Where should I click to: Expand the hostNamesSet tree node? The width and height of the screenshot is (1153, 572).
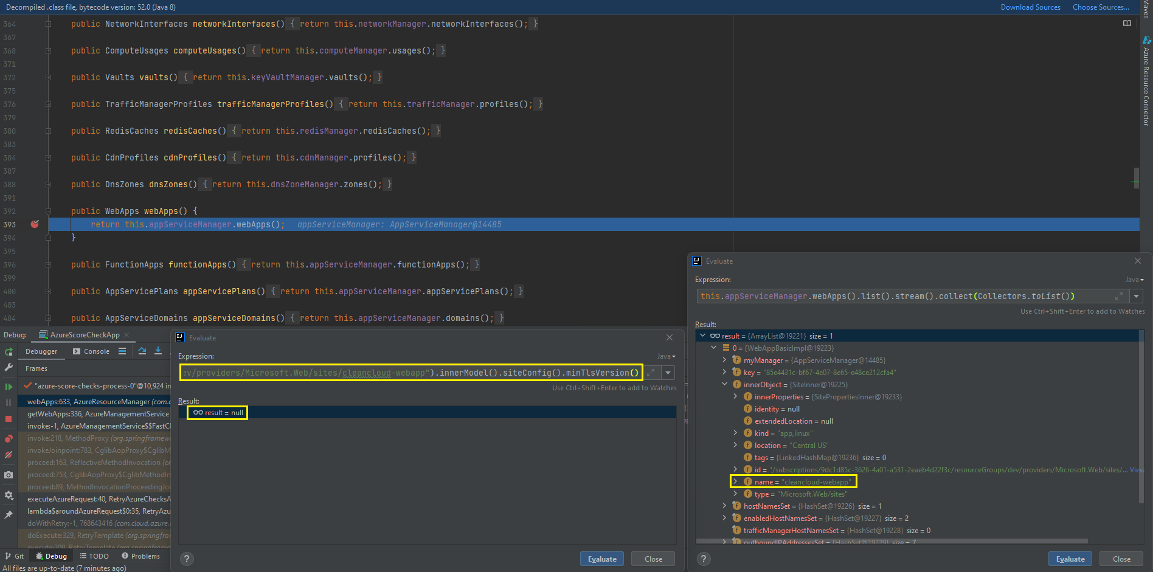(724, 506)
